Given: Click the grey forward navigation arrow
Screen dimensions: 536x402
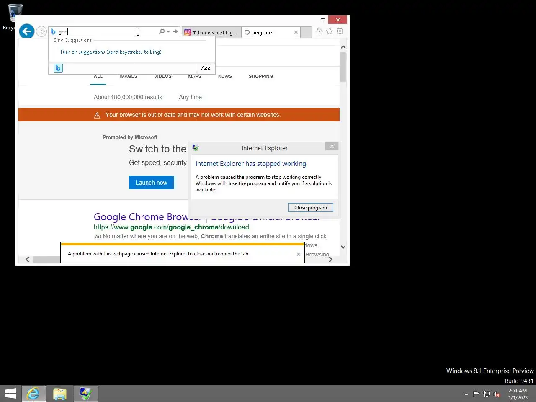Looking at the screenshot, I should [x=41, y=31].
